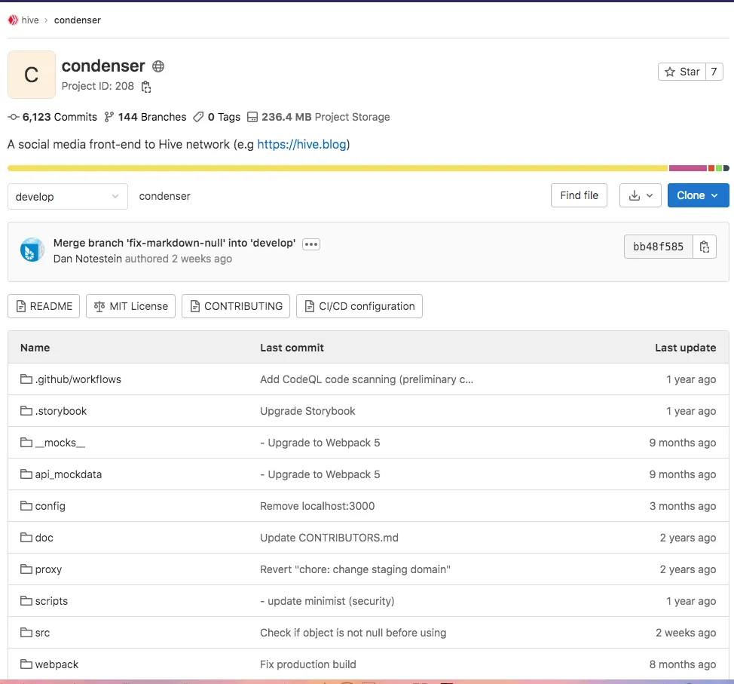Click the public visibility globe icon
The image size is (734, 684).
(158, 66)
